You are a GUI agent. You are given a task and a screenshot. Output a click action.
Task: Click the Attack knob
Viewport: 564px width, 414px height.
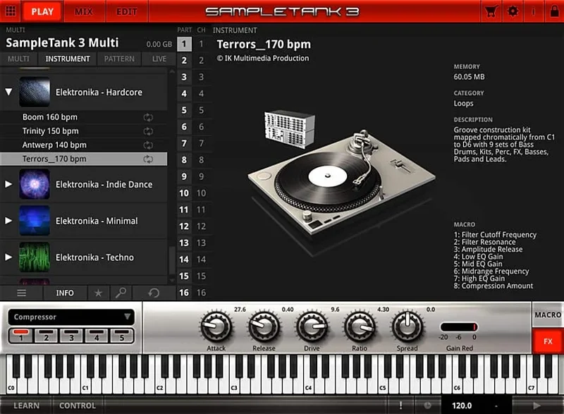[216, 327]
